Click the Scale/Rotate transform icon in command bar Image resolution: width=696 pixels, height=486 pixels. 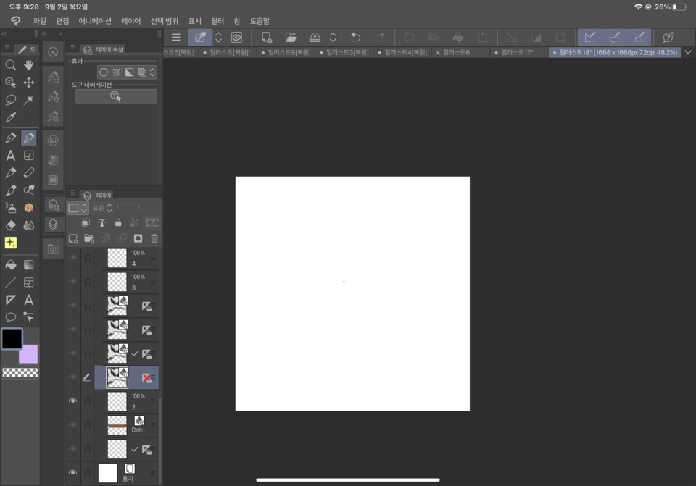[x=483, y=37]
